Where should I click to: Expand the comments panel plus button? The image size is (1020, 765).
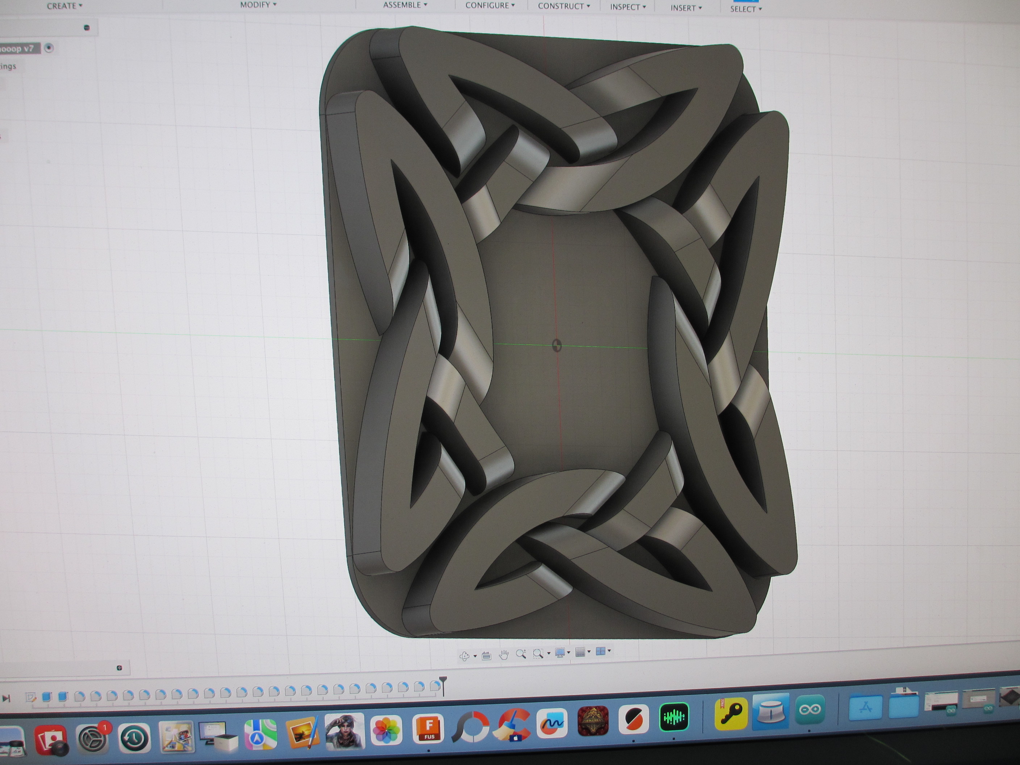120,668
